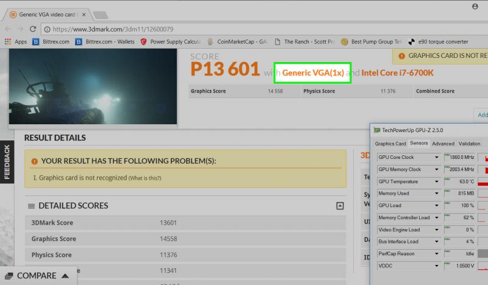Viewport: 488px width, 285px height.
Task: Click the Intel Core i7-6700K link
Action: (x=397, y=72)
